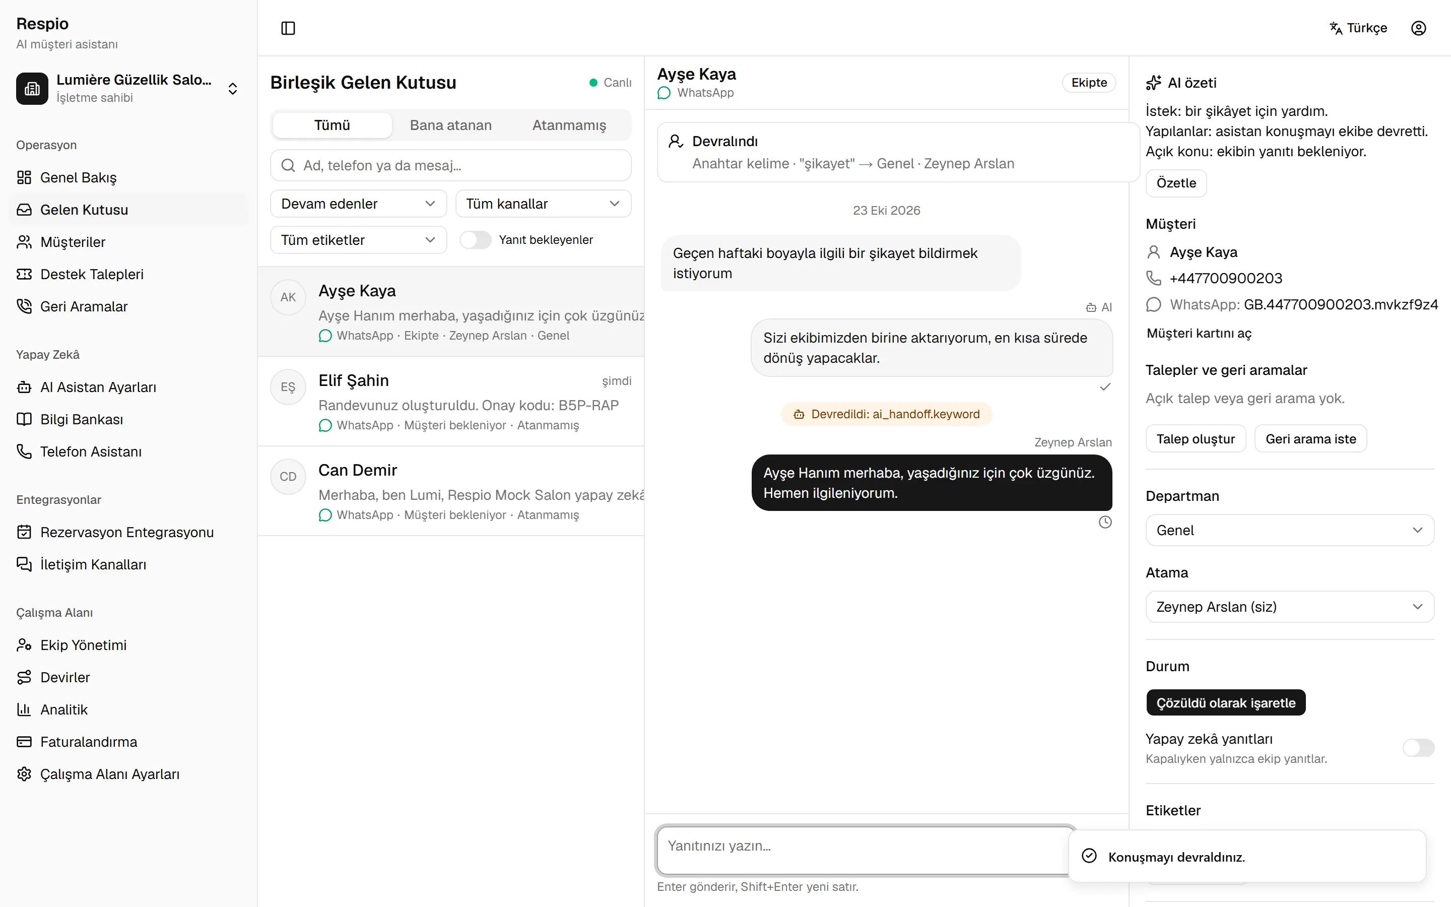Open the Can Demir conversation
Screen dimensions: 1451x907
[x=451, y=491]
